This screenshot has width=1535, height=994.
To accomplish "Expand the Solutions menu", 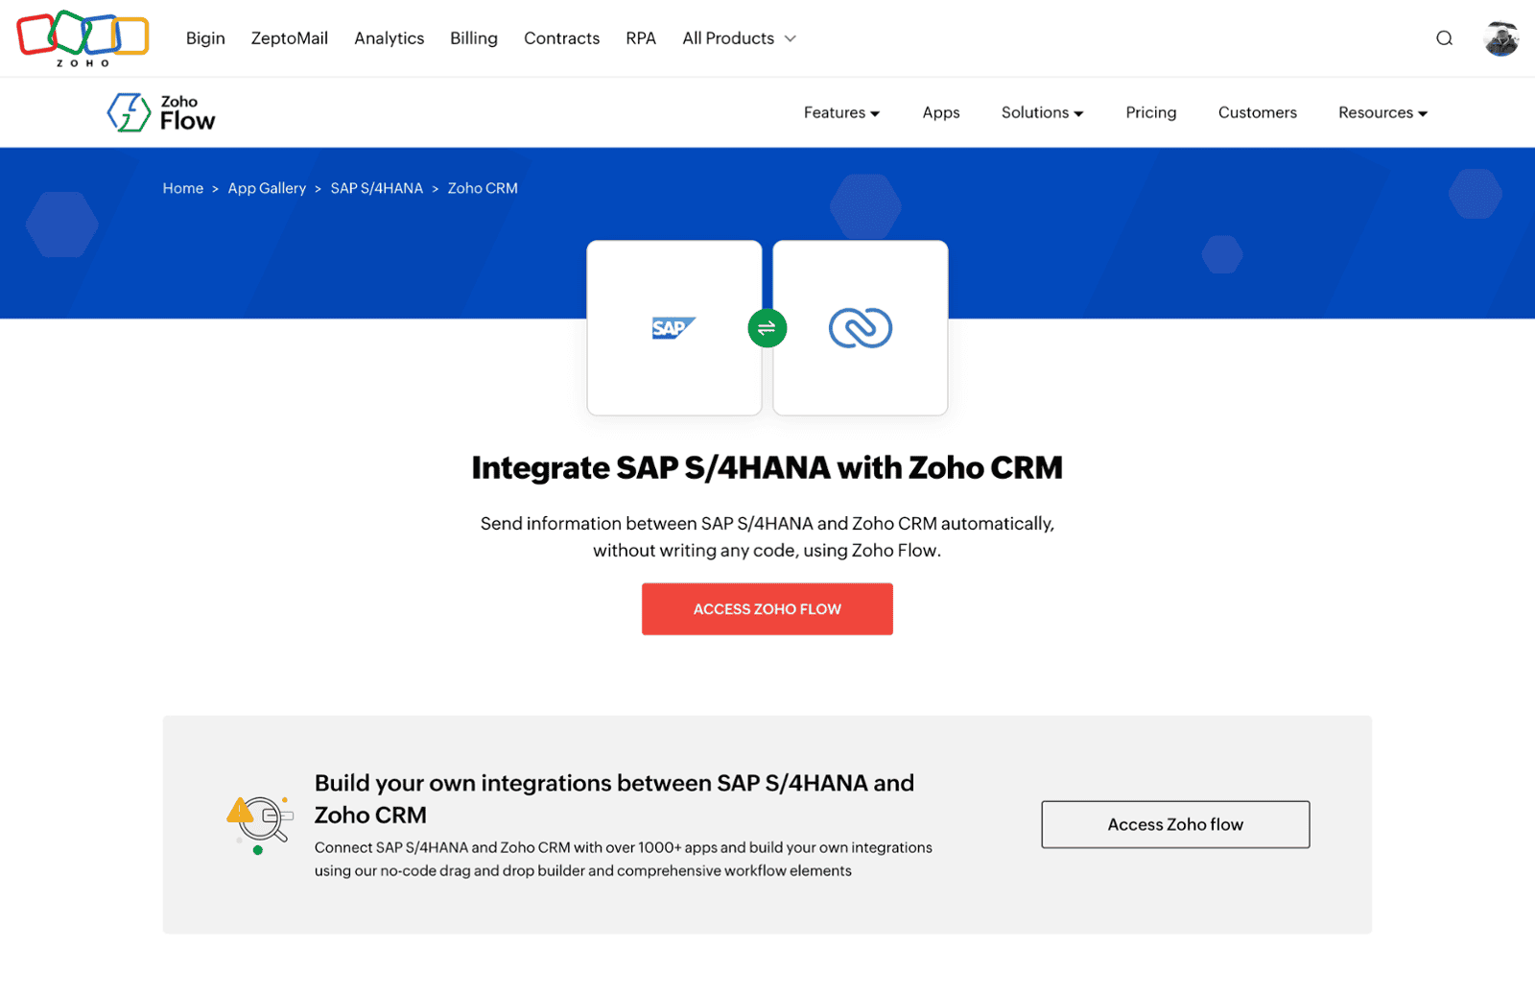I will 1042,112.
